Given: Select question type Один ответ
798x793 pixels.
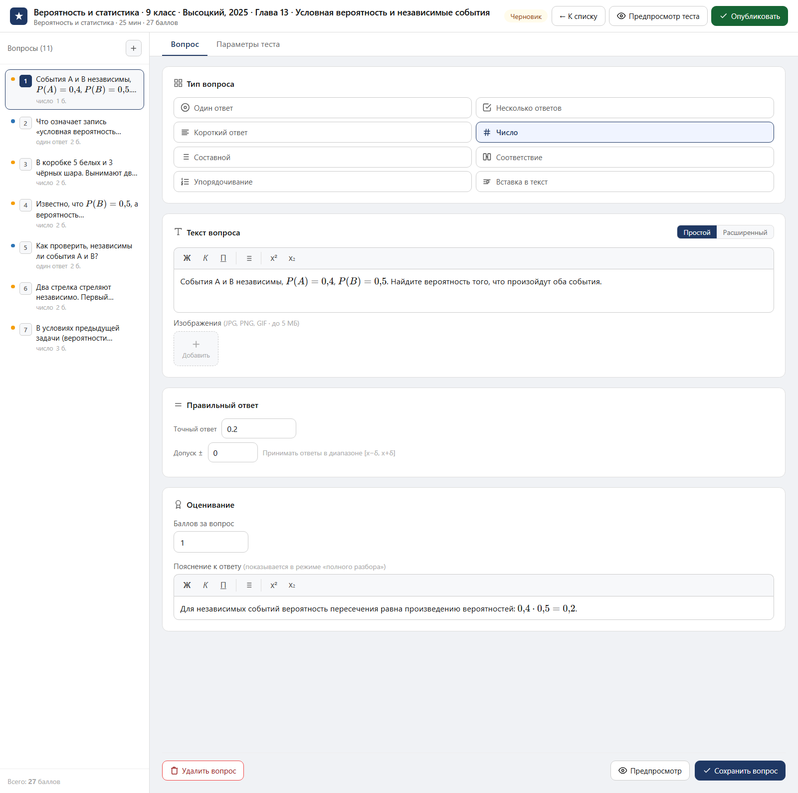Looking at the screenshot, I should [323, 108].
